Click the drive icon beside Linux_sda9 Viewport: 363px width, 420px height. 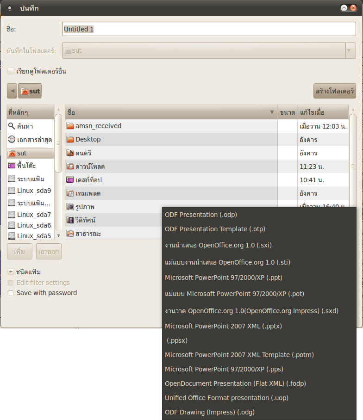12,191
